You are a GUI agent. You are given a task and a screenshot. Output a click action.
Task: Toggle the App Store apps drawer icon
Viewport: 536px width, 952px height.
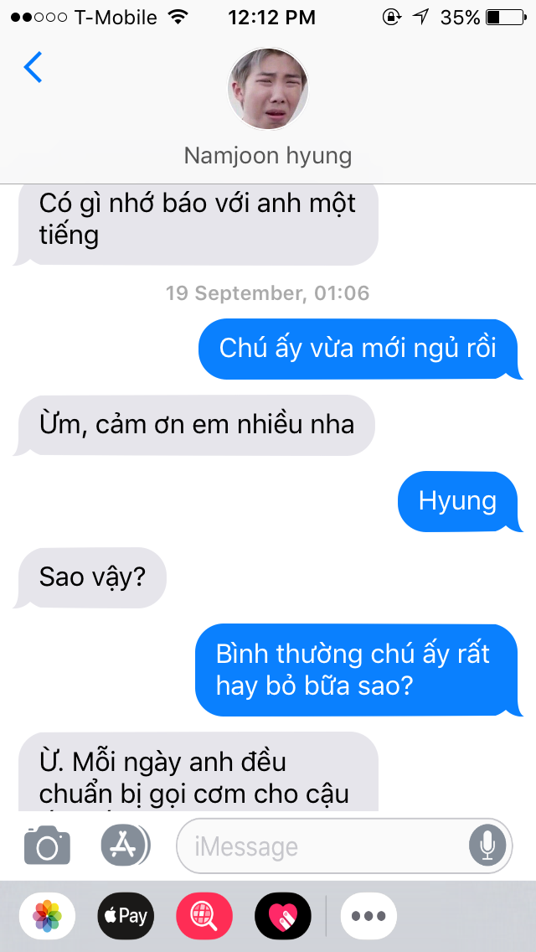125,845
